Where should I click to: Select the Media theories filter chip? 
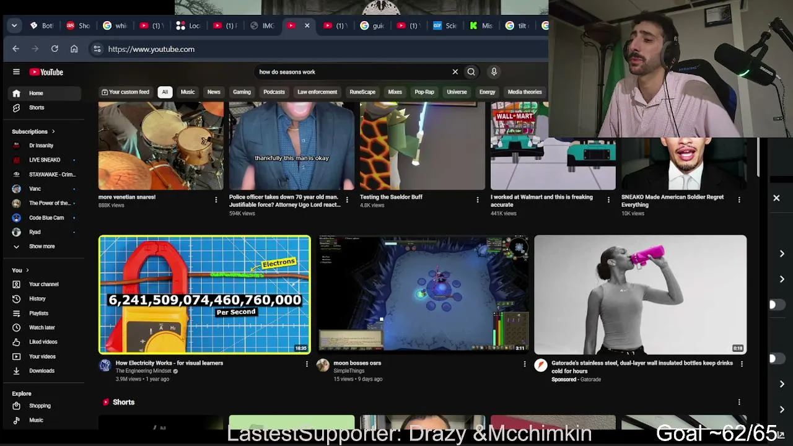(x=525, y=92)
